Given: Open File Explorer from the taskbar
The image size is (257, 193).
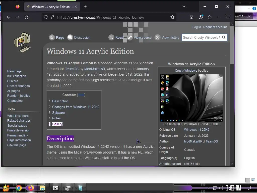Looking at the screenshot, I should coord(42,188).
